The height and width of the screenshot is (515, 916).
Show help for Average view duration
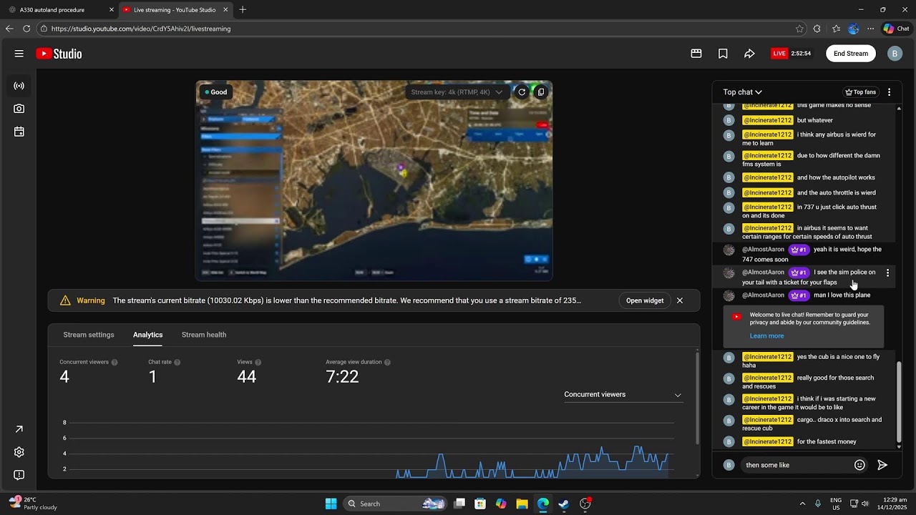tap(387, 363)
